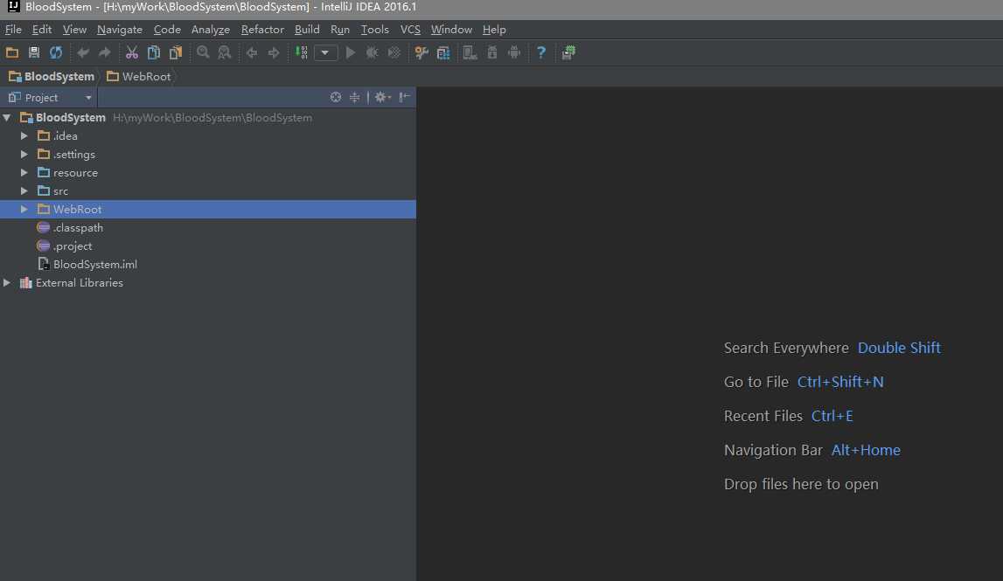Click the Debug bug icon
1003x581 pixels.
372,52
